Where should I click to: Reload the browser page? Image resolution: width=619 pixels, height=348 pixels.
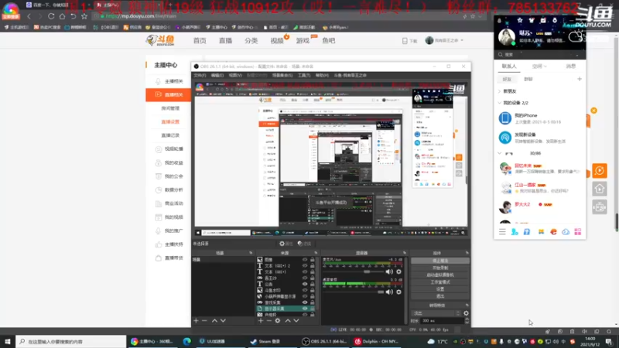51,16
